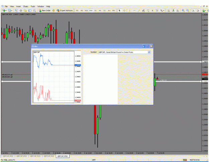Select the Fibonacci Retracement tool

[148, 10]
